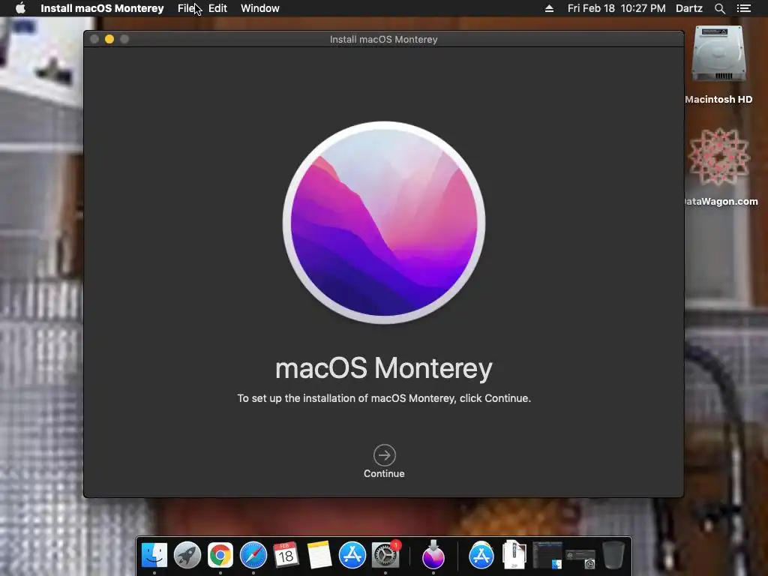768x576 pixels.
Task: Open the dark screenshot thumbnail with Finder badge
Action: point(547,555)
